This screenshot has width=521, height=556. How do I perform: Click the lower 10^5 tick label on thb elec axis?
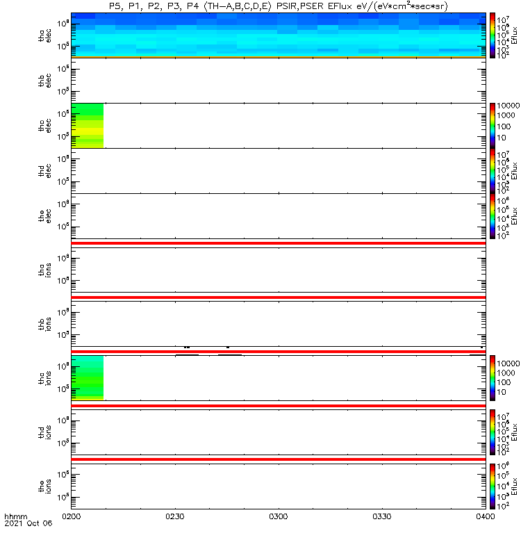[63, 92]
